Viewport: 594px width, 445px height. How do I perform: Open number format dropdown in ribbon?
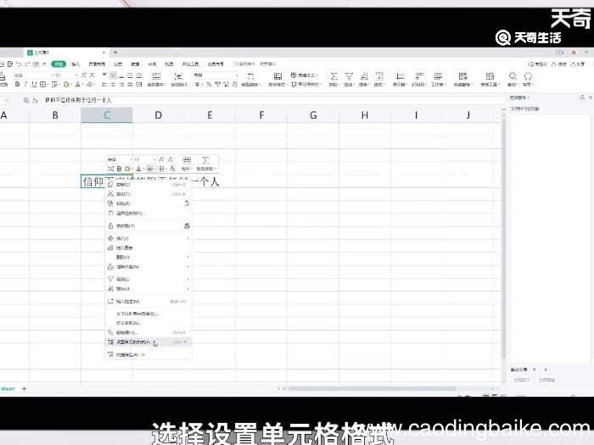(237, 75)
